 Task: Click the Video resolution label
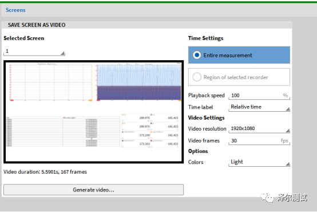207,129
